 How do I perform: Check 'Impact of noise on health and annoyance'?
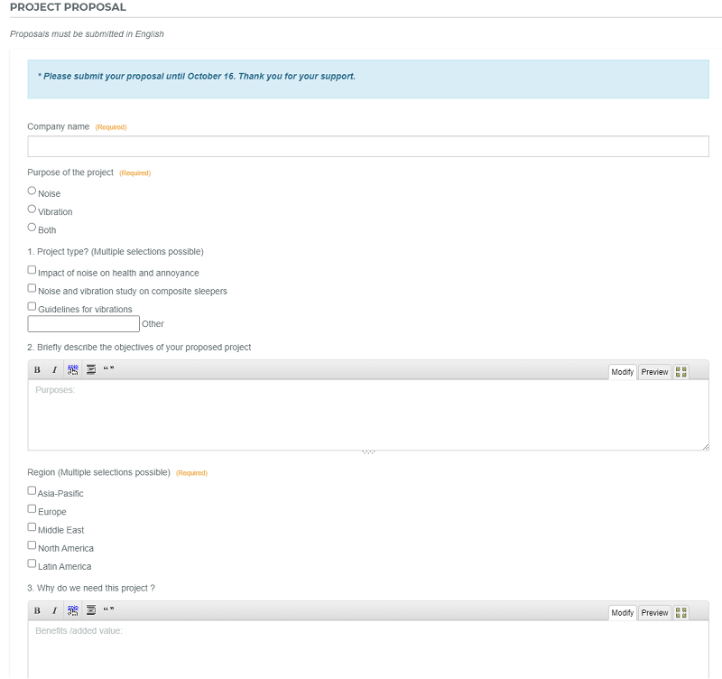pyautogui.click(x=32, y=270)
